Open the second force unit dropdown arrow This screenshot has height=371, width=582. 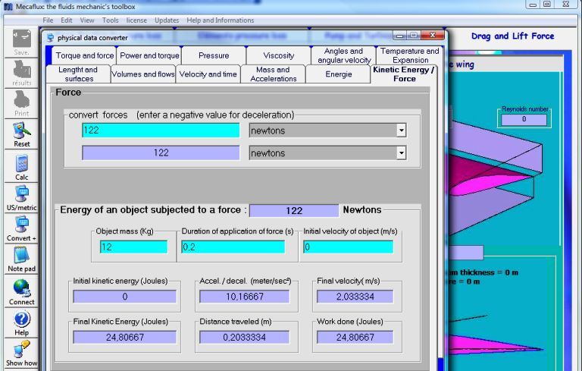pyautogui.click(x=401, y=152)
